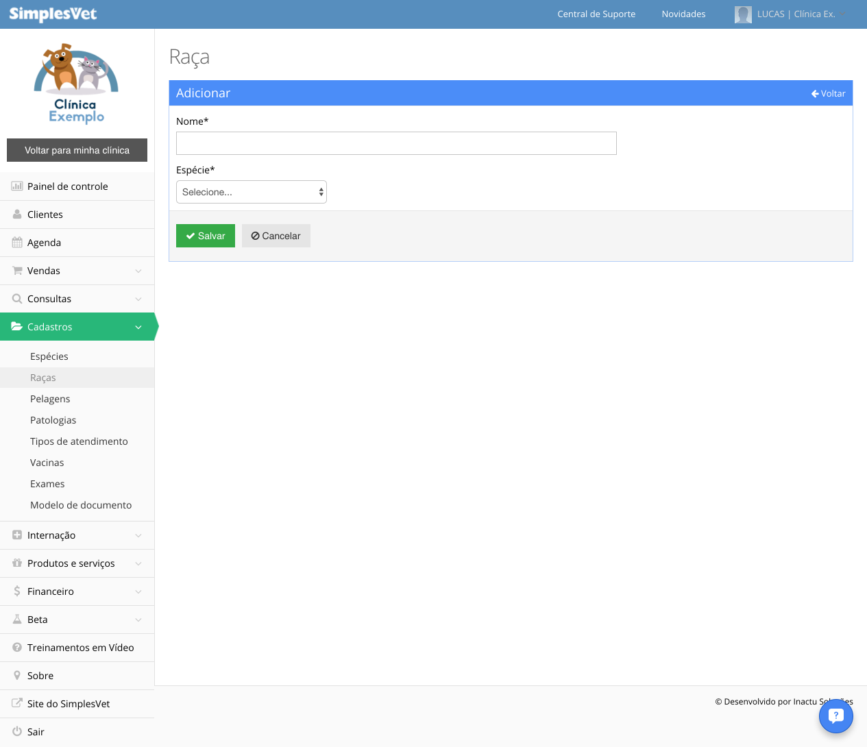Click the Sobre location pin icon

17,676
